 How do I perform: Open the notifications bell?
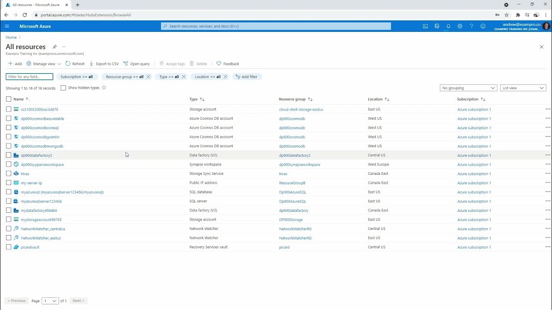tap(448, 26)
